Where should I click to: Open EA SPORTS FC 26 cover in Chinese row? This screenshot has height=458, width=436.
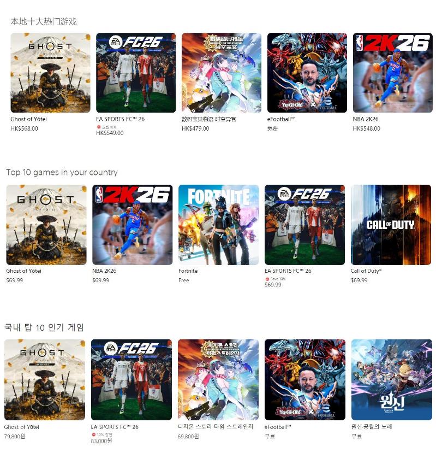point(136,73)
